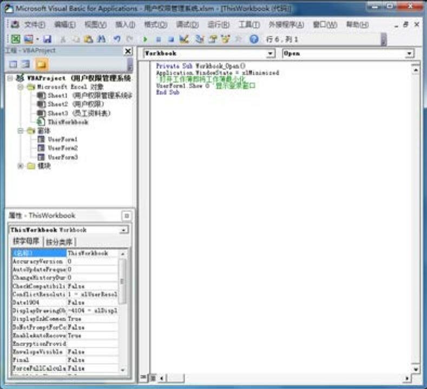
Task: Click the Project Explorer toolbar icon
Action: point(200,39)
